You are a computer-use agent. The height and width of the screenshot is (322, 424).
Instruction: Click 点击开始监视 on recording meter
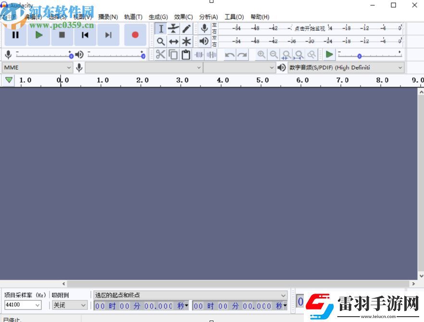coord(310,28)
